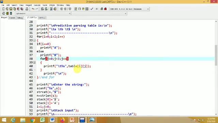The width and height of the screenshot is (218, 123).
Task: Collapse the code fold at line 39
Action: click(34, 62)
